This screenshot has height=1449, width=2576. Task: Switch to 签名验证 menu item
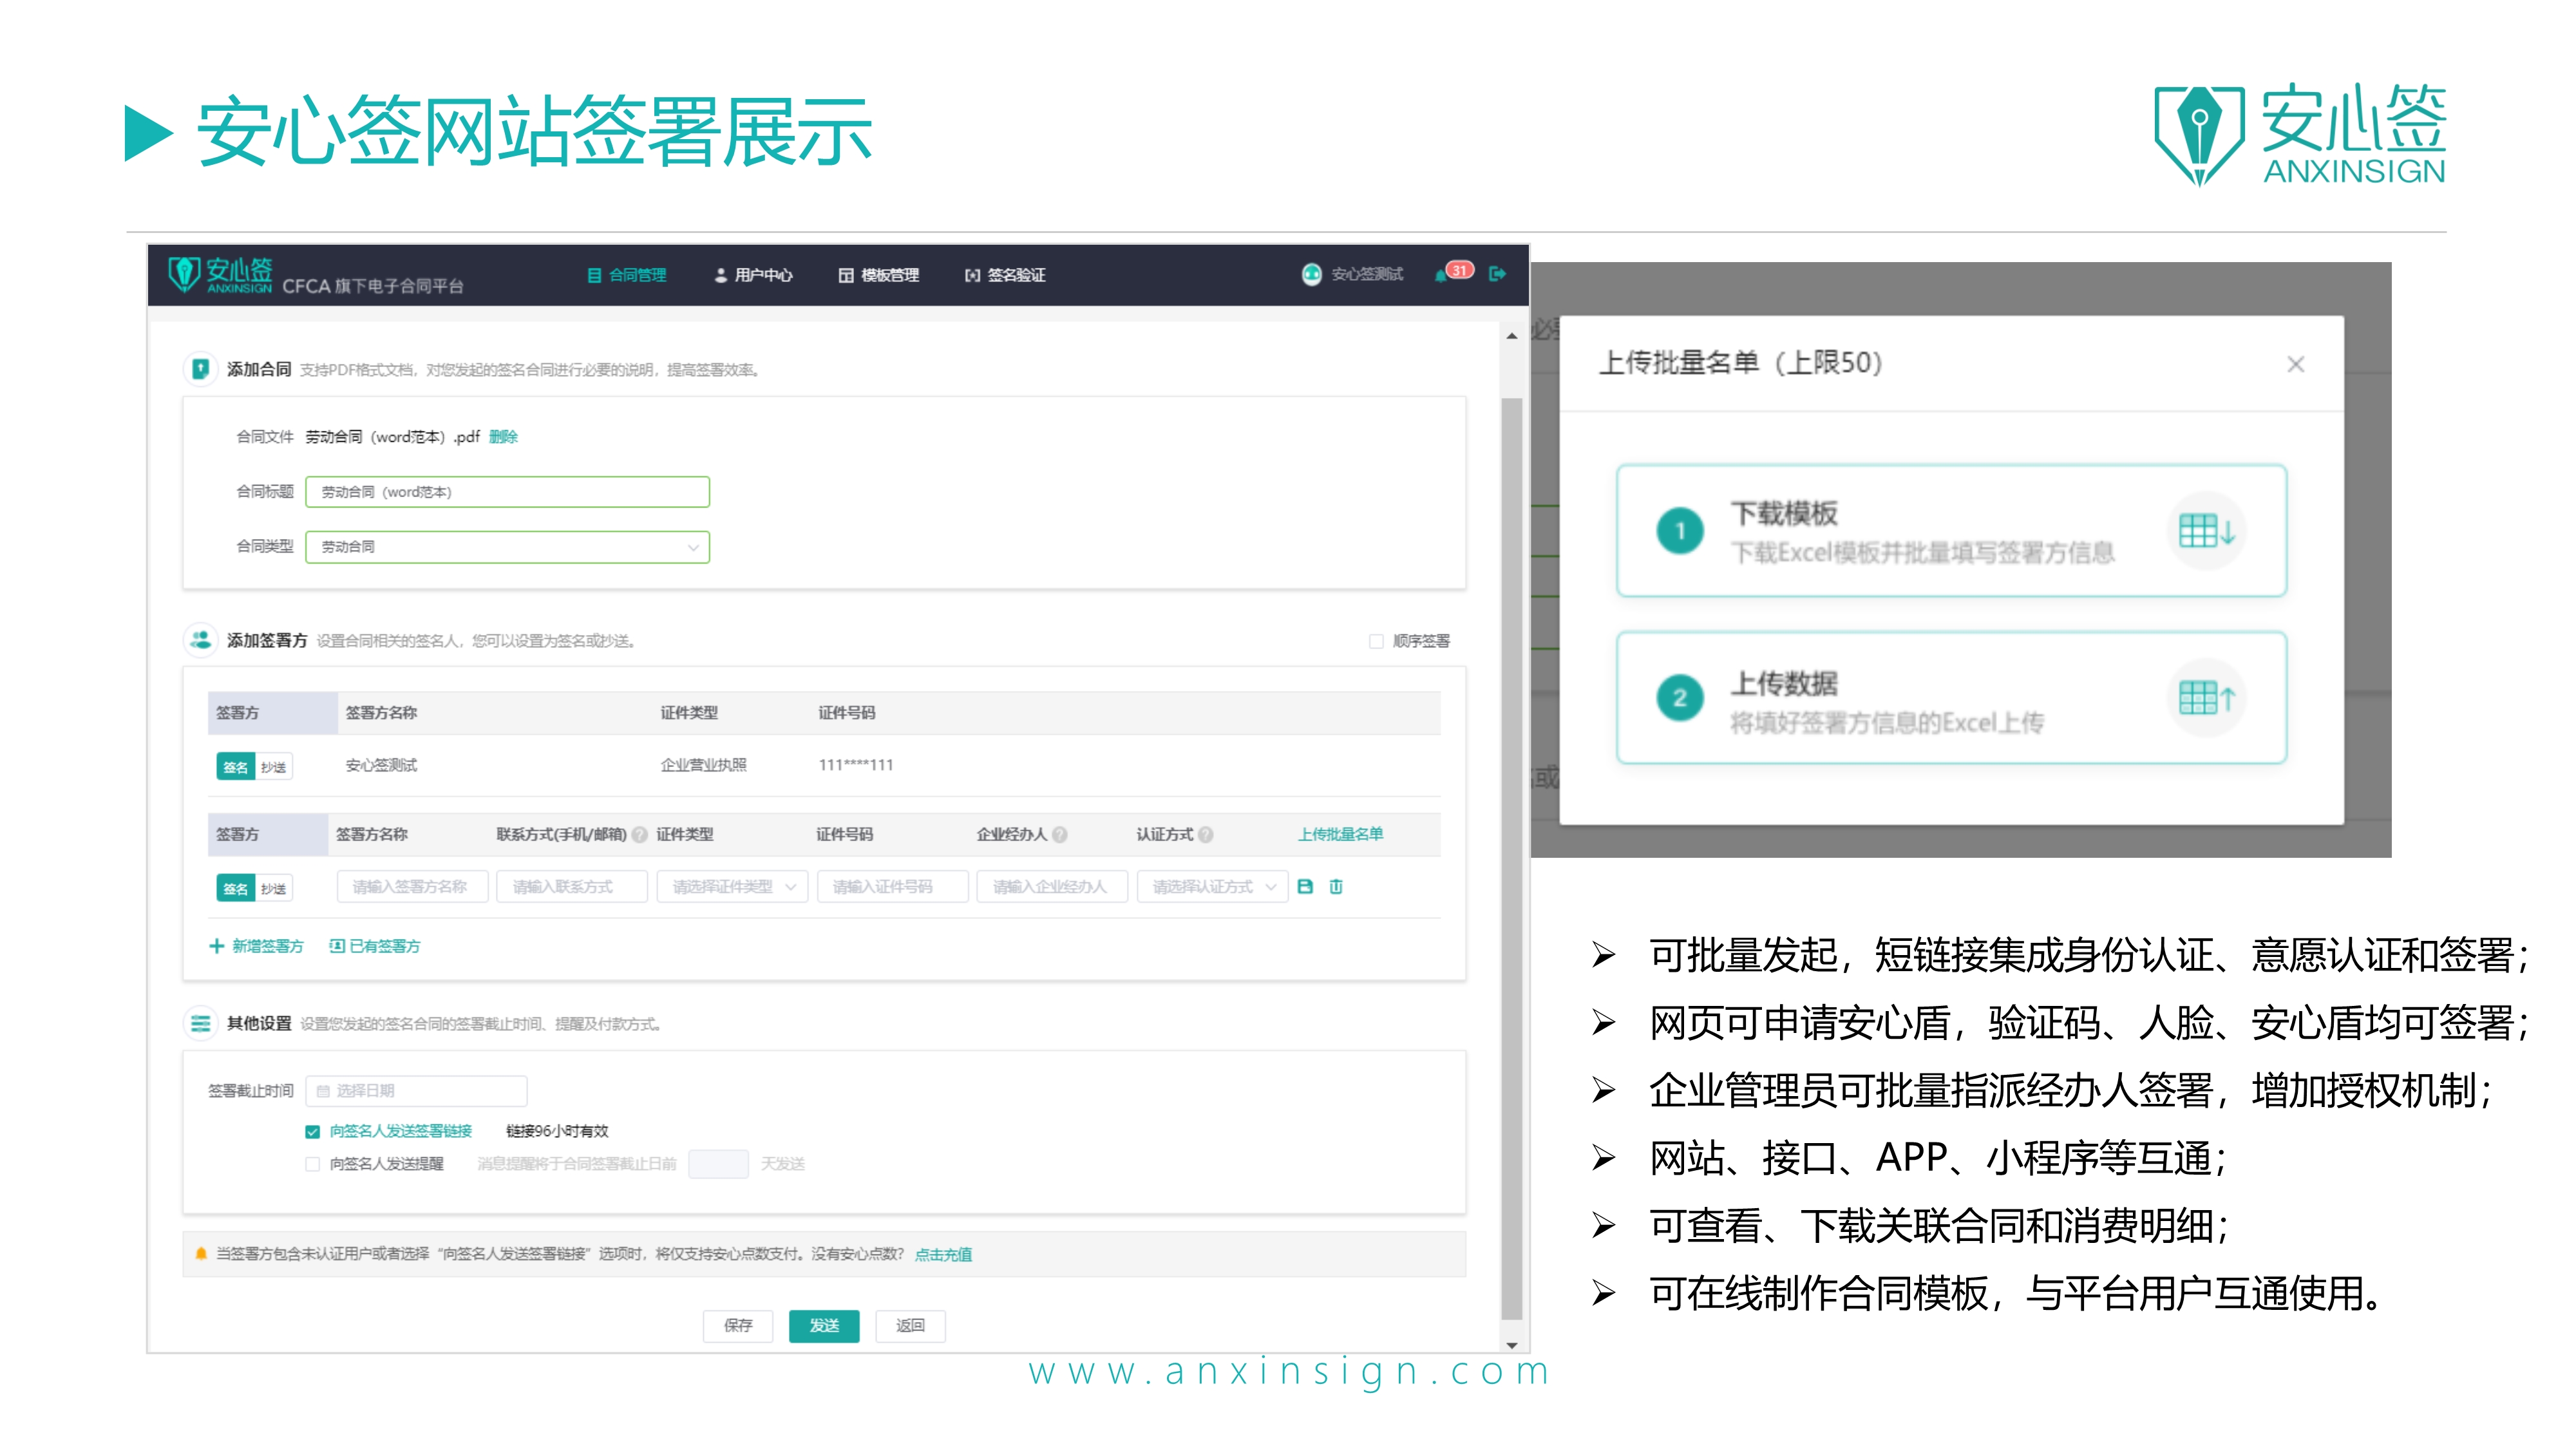tap(1005, 275)
